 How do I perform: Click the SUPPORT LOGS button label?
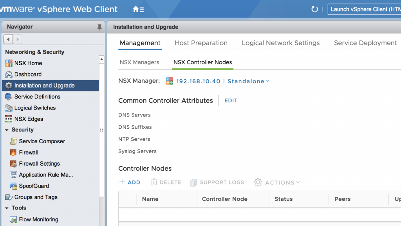pos(222,182)
